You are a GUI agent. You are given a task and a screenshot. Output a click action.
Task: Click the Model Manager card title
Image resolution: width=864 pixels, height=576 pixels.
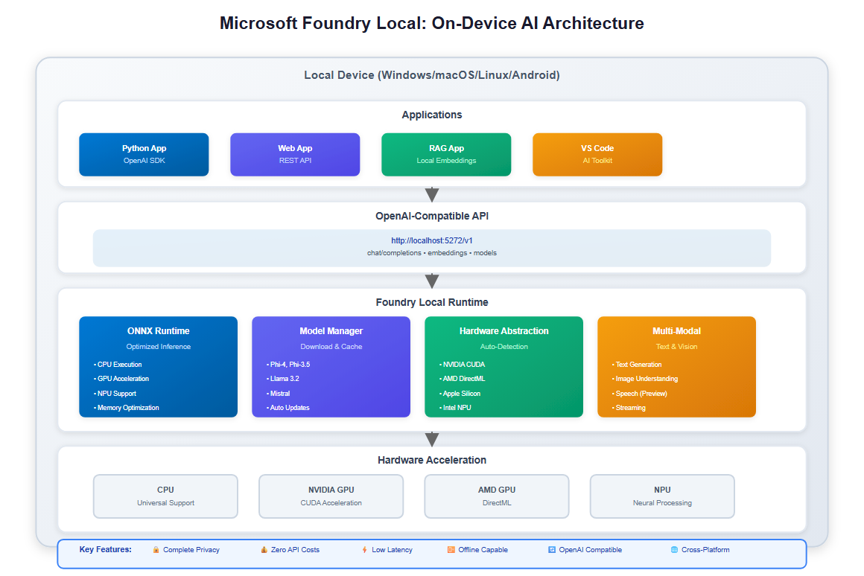point(331,331)
